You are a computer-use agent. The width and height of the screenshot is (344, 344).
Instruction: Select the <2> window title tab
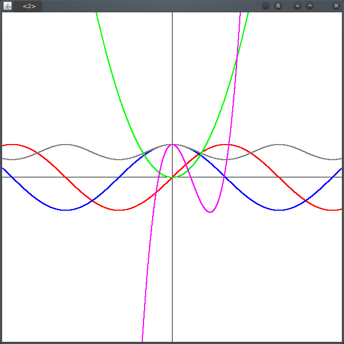[x=27, y=6]
